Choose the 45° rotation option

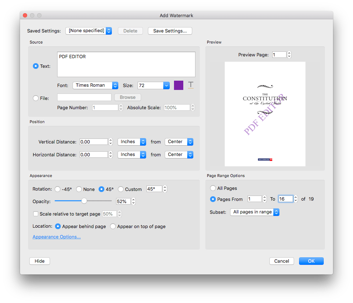click(101, 189)
